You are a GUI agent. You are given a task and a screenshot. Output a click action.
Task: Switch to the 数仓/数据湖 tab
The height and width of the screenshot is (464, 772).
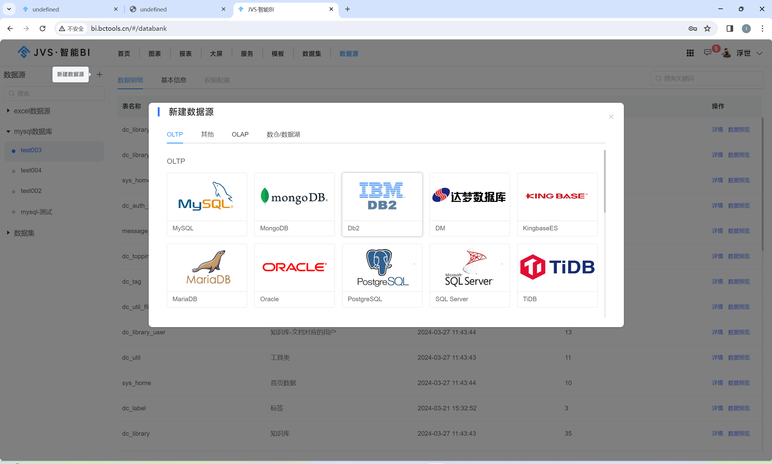(283, 134)
